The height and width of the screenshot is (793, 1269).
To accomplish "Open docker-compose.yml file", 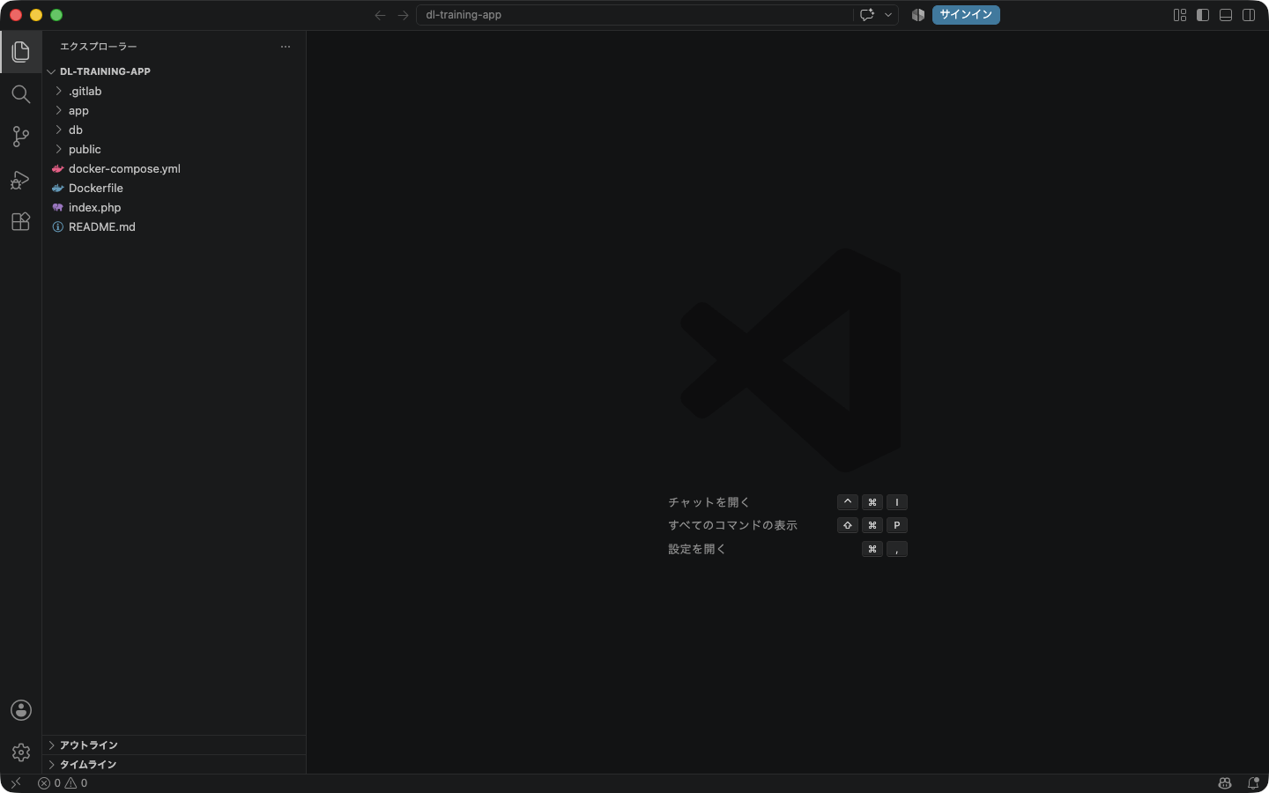I will [174, 168].
